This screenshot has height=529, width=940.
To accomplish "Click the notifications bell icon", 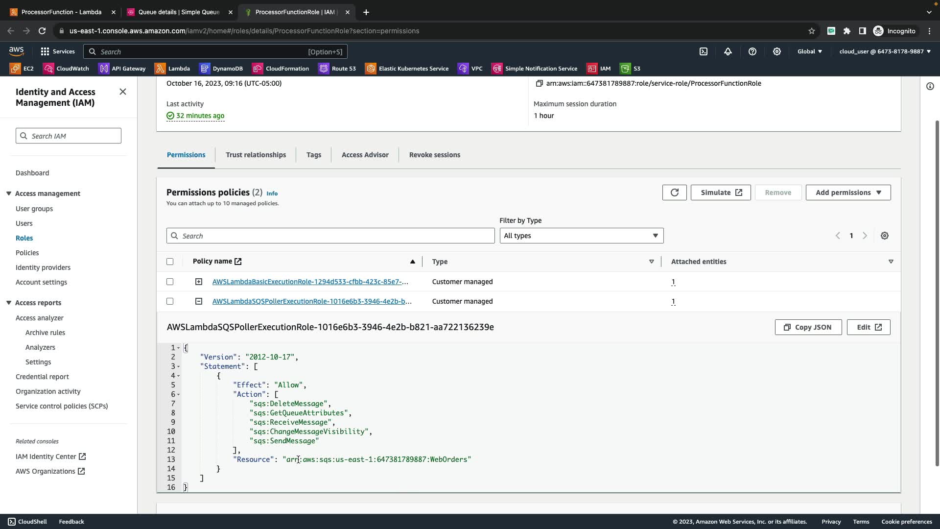I will tap(728, 51).
